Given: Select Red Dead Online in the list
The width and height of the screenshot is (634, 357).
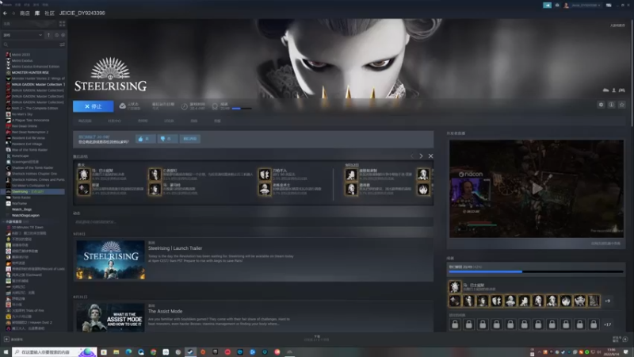Looking at the screenshot, I should tap(25, 126).
